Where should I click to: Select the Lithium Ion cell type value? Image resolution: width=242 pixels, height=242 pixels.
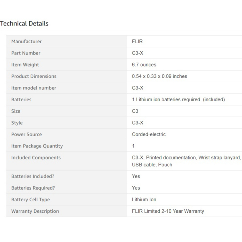(144, 199)
